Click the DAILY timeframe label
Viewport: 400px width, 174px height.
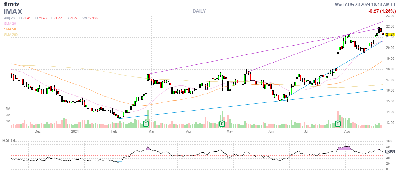199,11
